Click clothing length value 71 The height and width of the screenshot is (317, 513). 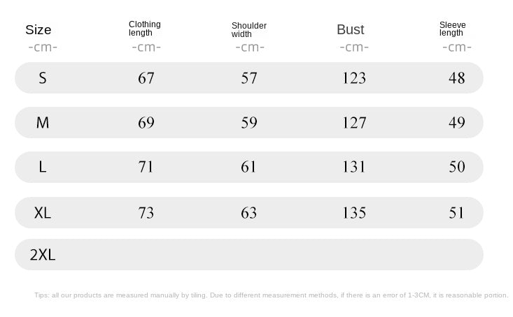click(146, 168)
